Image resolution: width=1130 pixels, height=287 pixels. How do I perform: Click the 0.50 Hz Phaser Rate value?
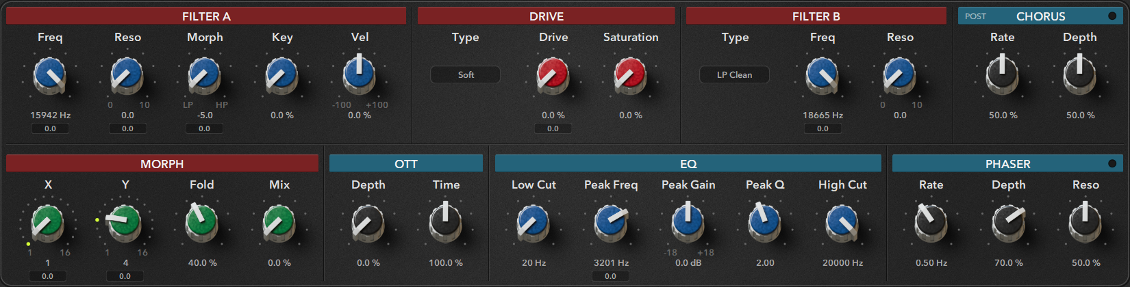[931, 263]
